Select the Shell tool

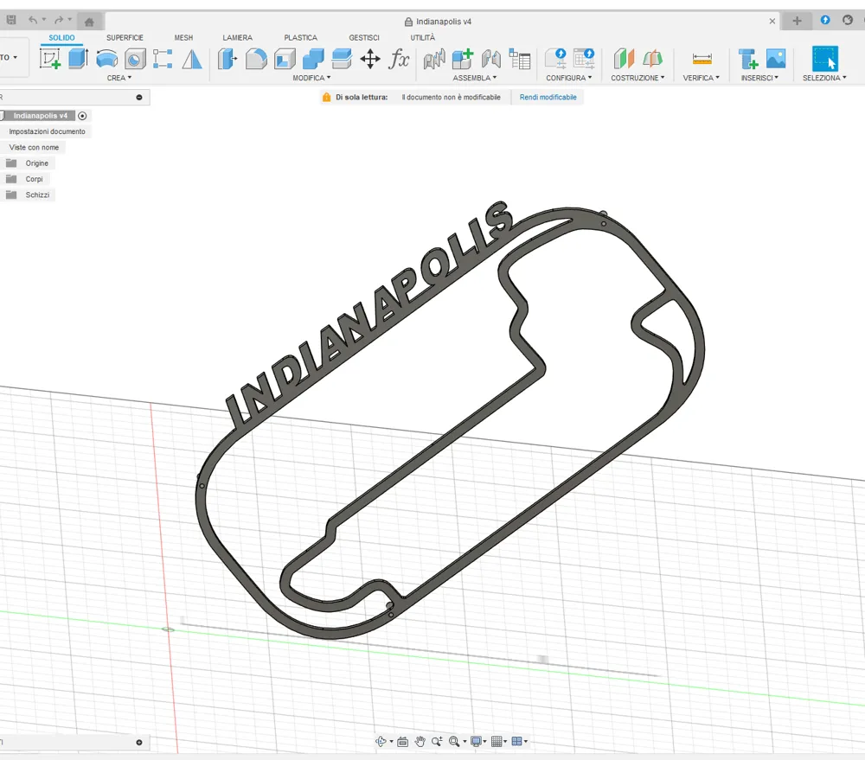point(285,59)
